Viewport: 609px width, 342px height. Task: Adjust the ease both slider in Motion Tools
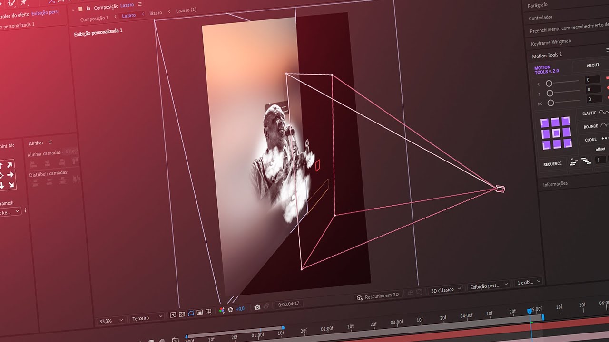[x=550, y=103]
